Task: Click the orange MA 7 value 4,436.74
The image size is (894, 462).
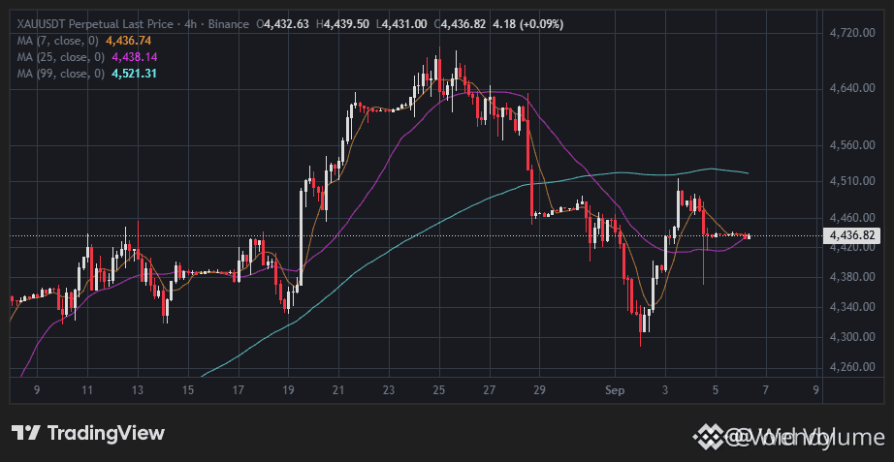Action: (x=129, y=41)
